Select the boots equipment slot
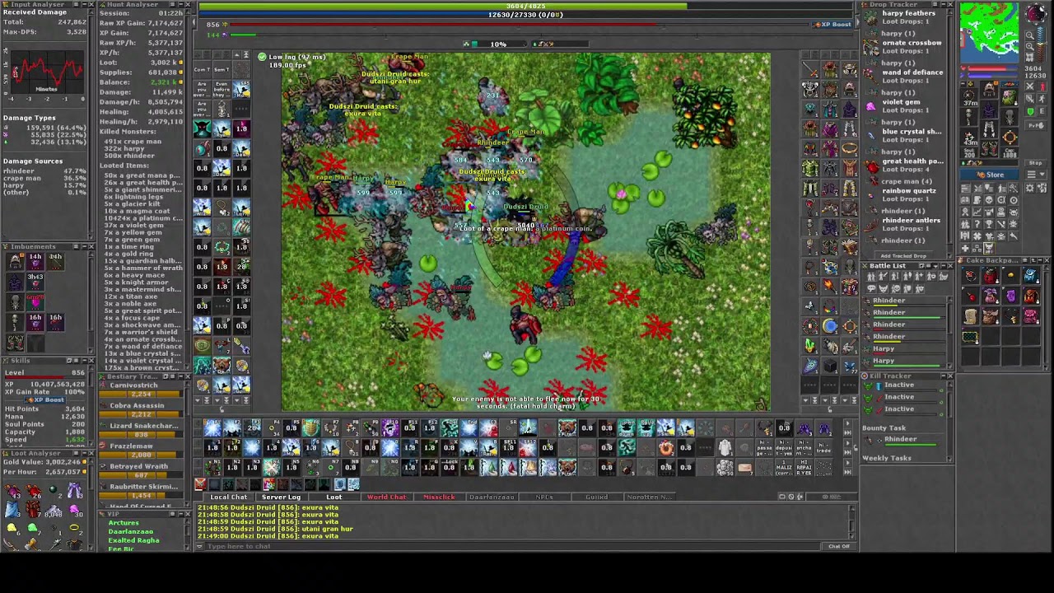This screenshot has width=1054, height=593. [989, 148]
